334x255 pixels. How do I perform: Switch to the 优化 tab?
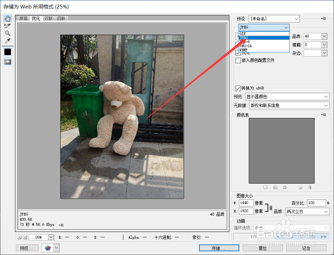point(36,18)
